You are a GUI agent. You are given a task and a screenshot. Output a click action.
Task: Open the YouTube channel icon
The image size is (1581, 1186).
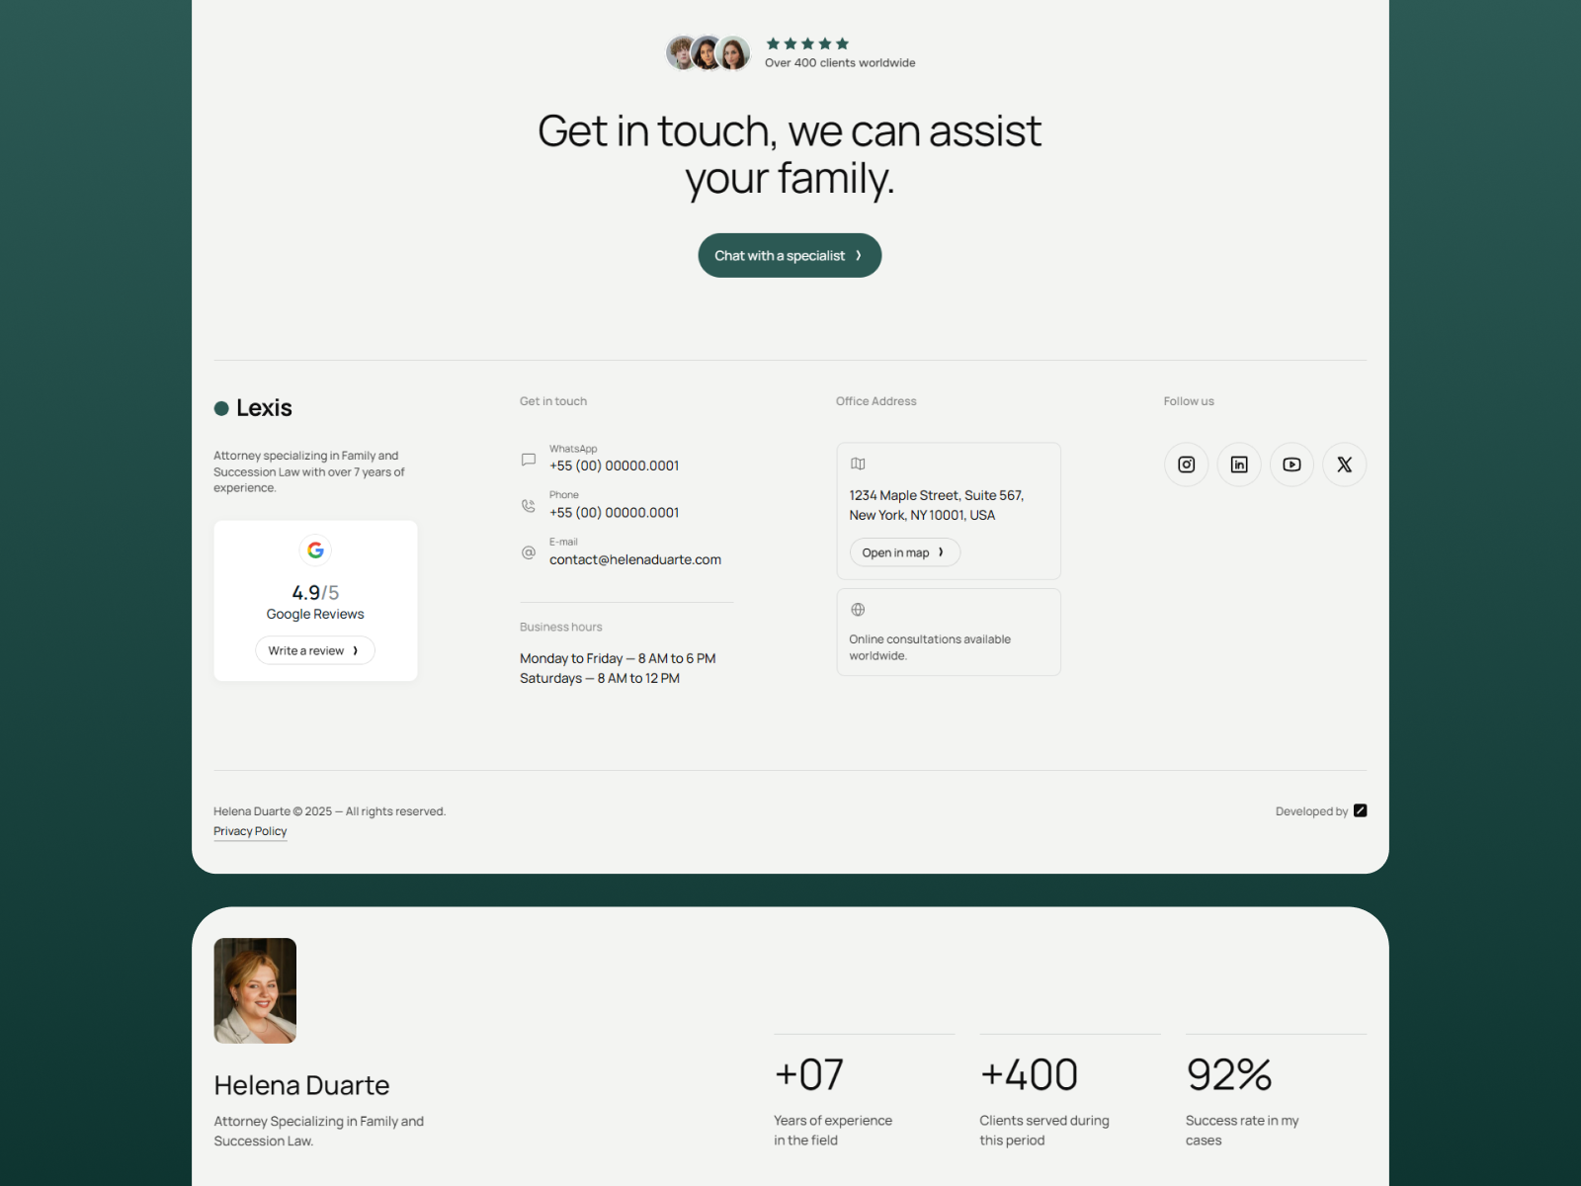pos(1291,465)
